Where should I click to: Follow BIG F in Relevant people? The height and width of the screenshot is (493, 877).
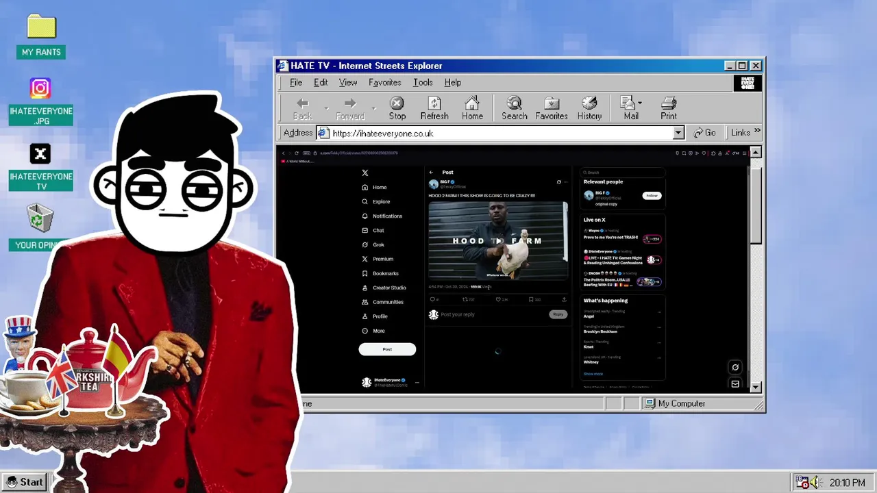[652, 196]
